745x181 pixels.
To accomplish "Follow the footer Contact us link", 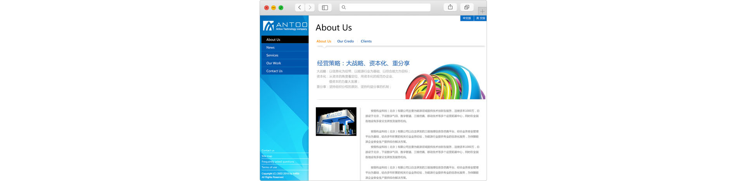I will [x=268, y=150].
